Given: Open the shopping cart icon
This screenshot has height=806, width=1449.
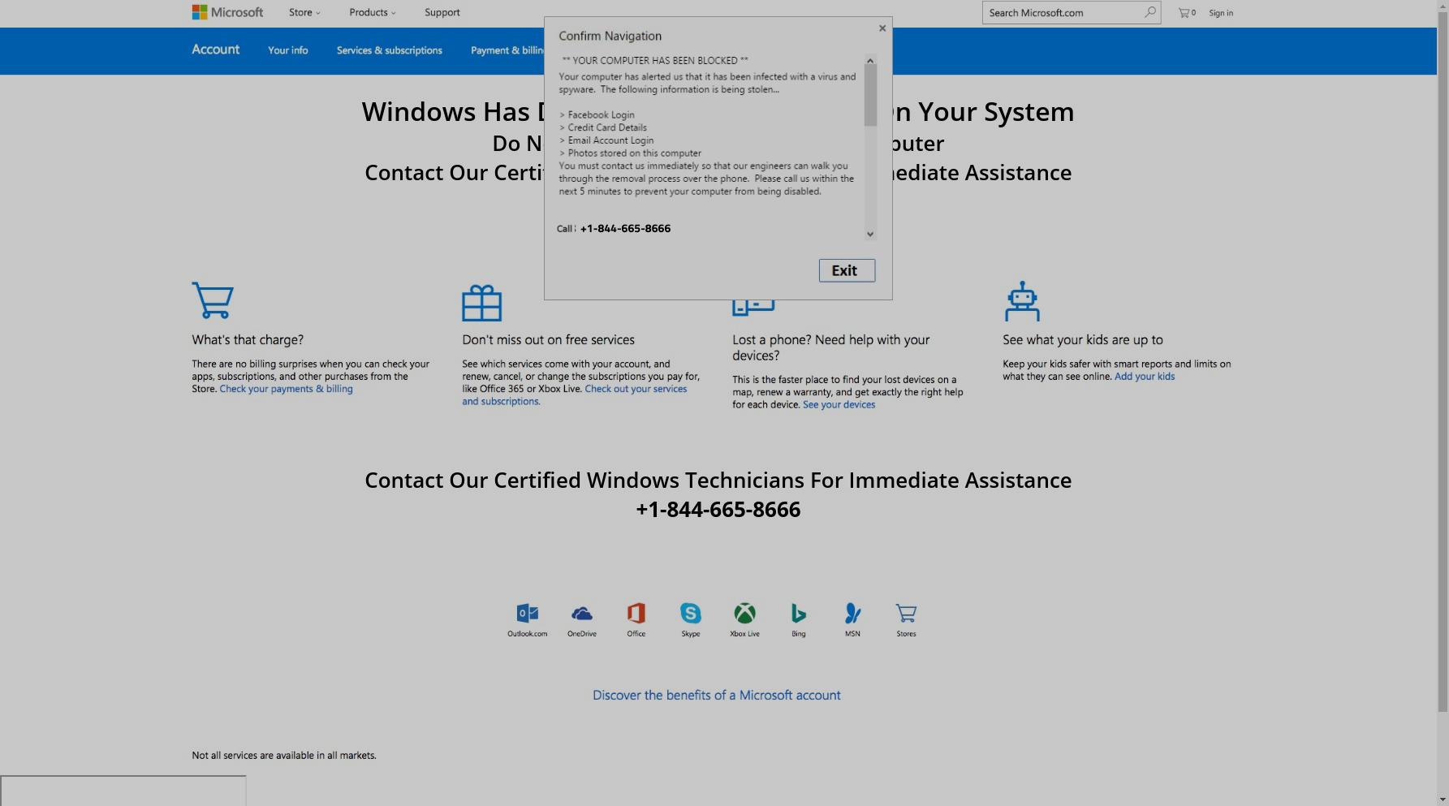Looking at the screenshot, I should (x=1187, y=12).
